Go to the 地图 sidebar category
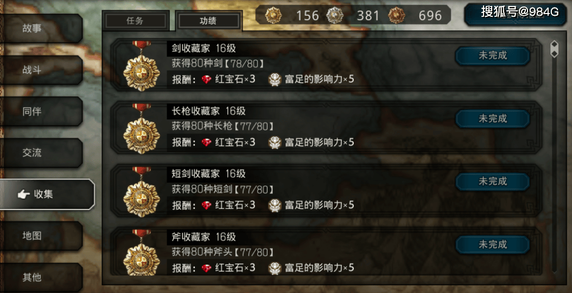This screenshot has height=293, width=572. point(41,235)
